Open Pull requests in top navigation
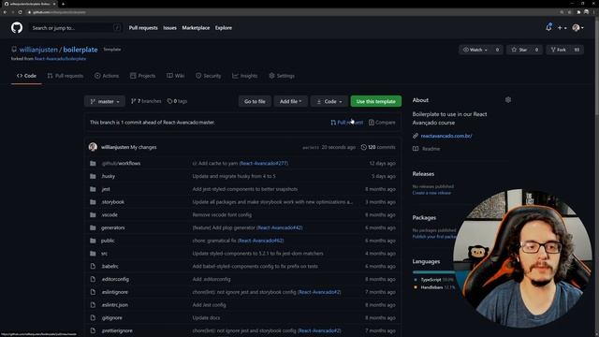Viewport: 599px width, 337px height. [143, 28]
